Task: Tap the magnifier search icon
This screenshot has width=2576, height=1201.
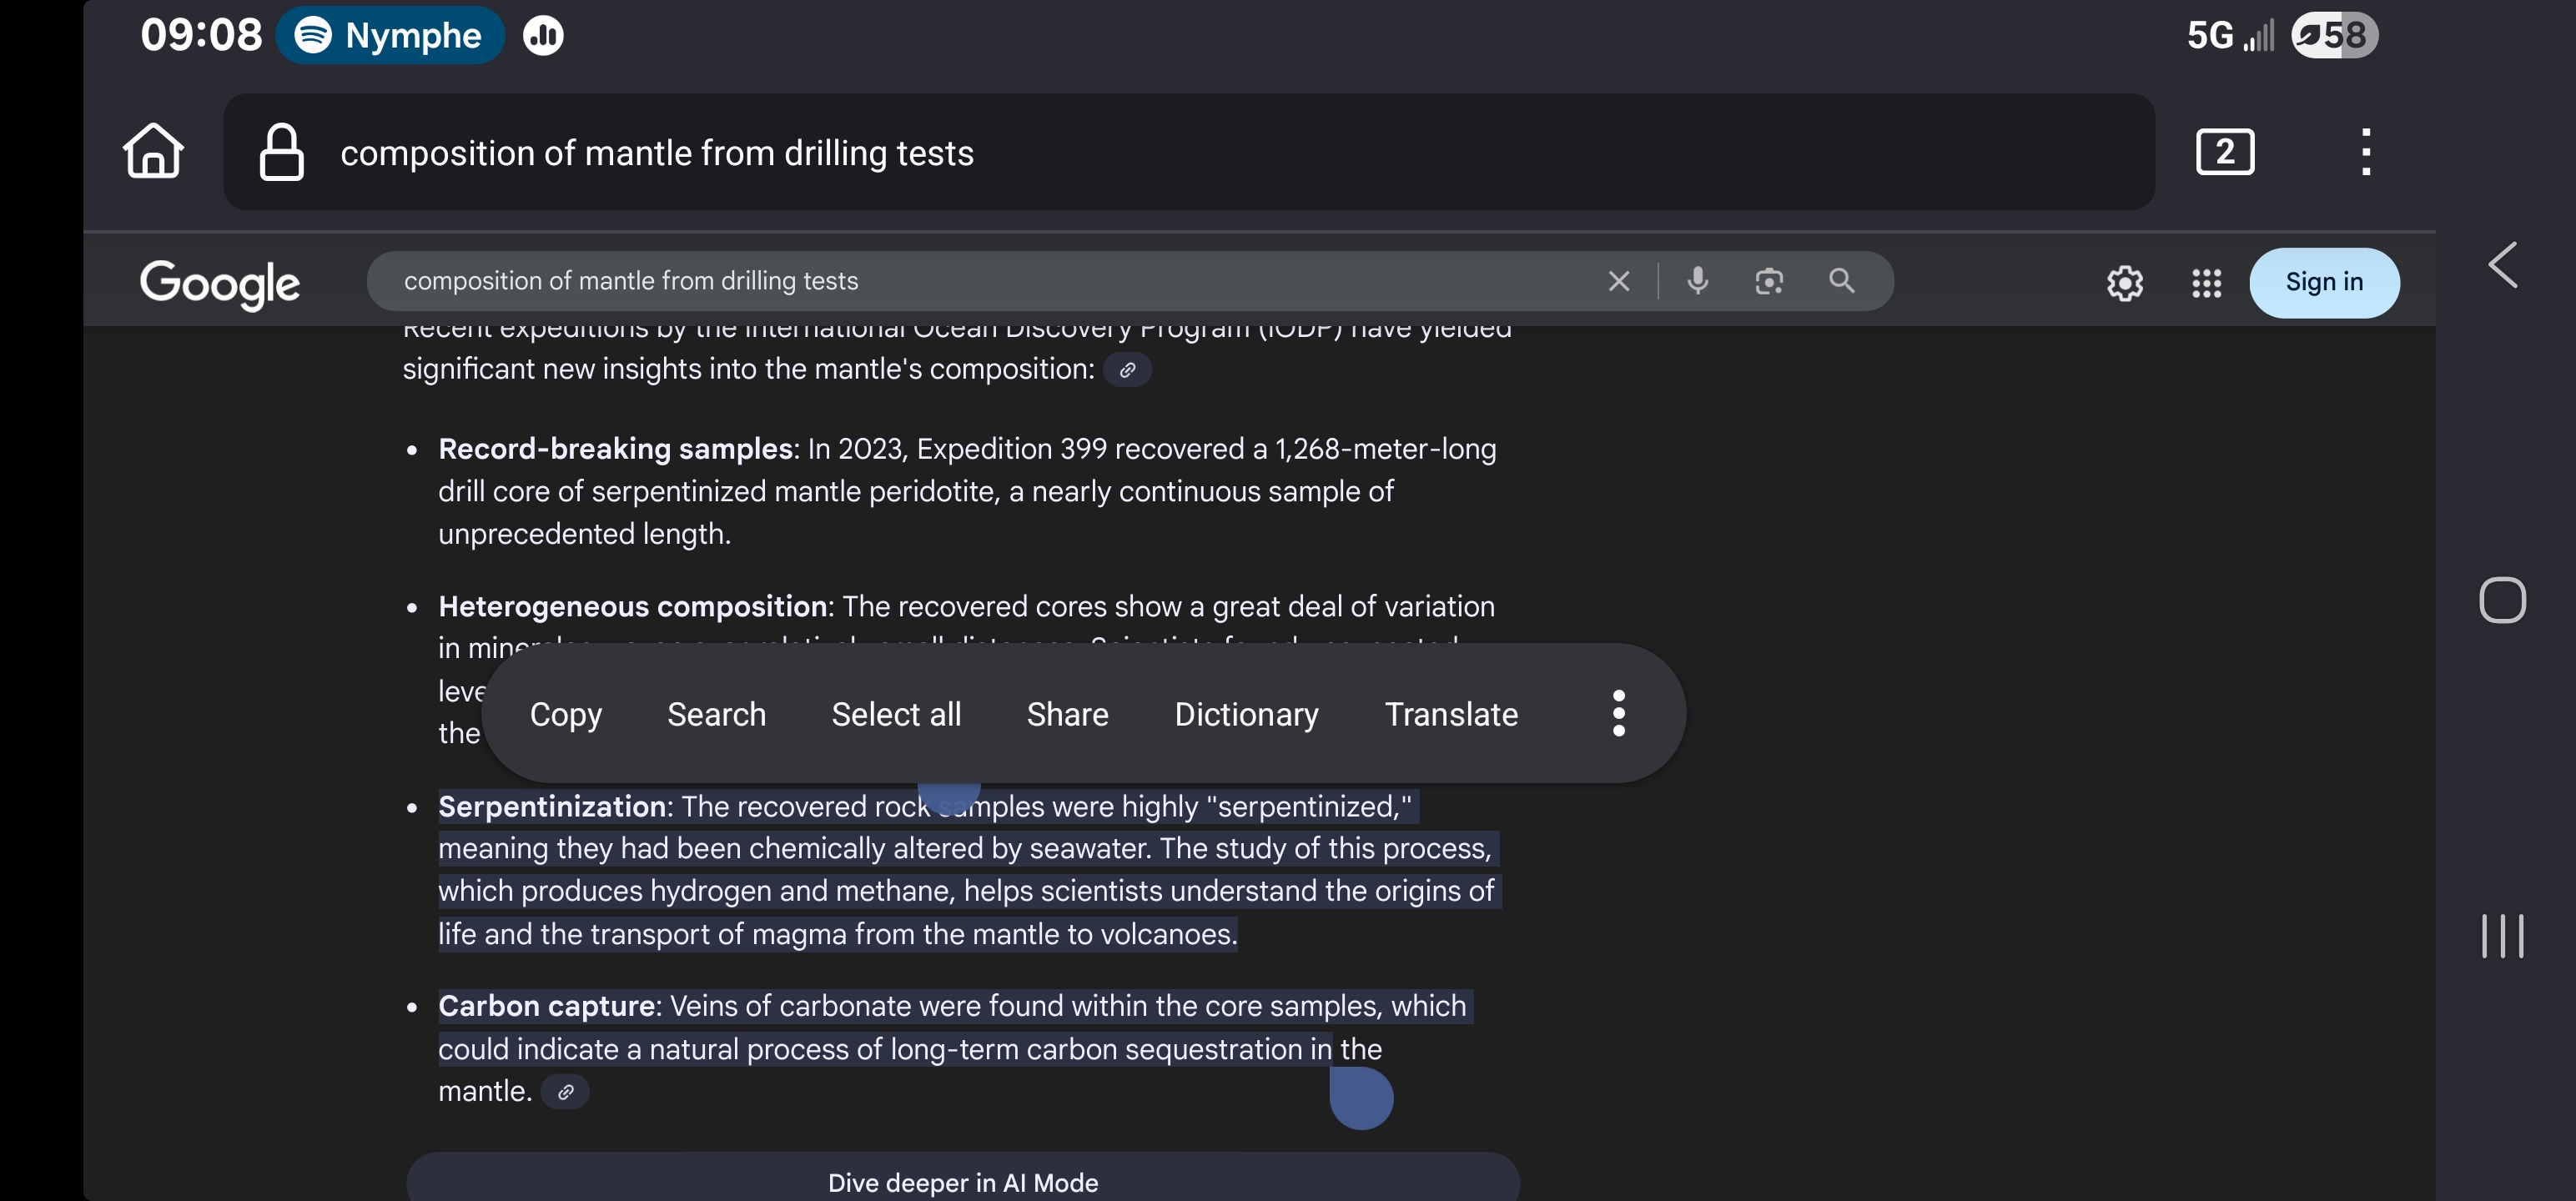Action: coord(1842,281)
